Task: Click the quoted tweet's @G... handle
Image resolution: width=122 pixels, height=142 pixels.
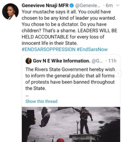Action: [97, 61]
